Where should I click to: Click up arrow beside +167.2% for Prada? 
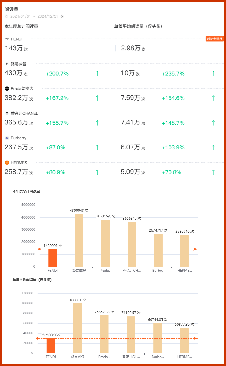(97, 98)
